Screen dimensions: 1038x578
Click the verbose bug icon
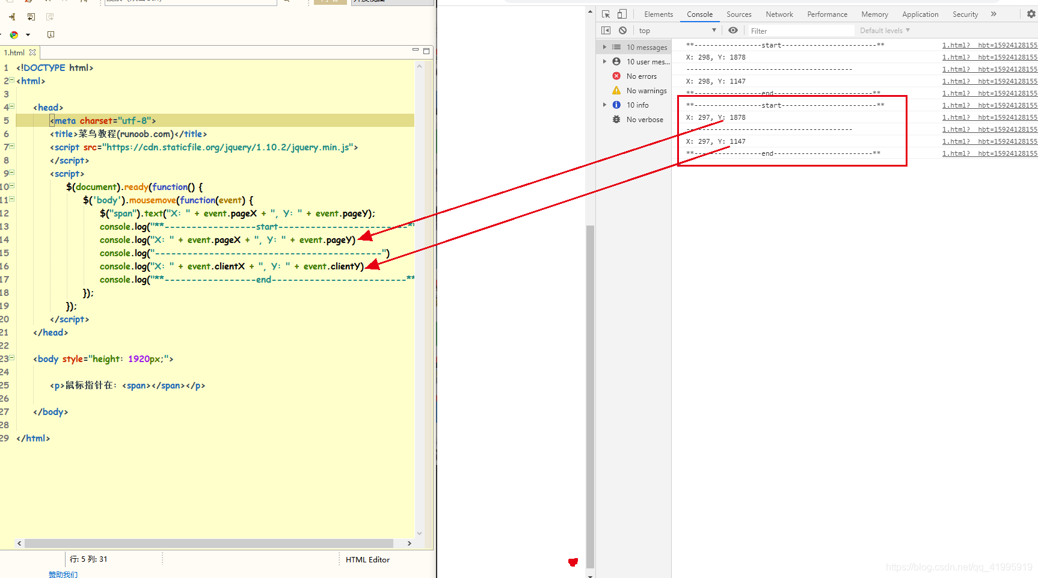[616, 119]
